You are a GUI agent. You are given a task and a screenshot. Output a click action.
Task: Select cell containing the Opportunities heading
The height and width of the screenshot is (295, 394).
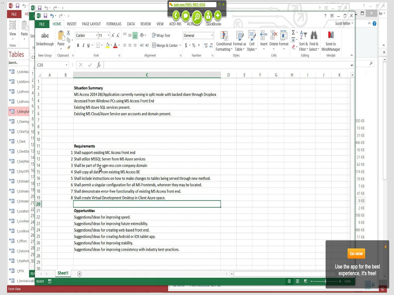[x=147, y=210]
